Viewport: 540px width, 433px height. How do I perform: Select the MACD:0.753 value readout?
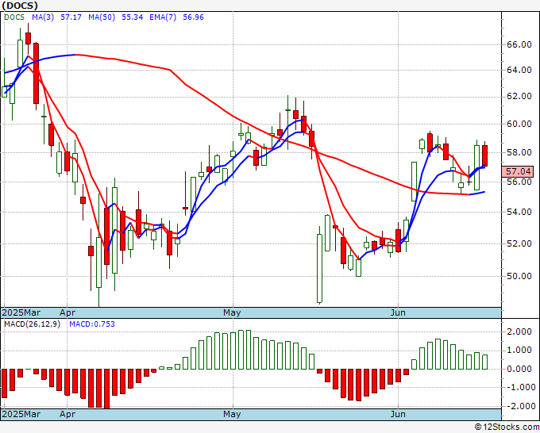point(92,324)
